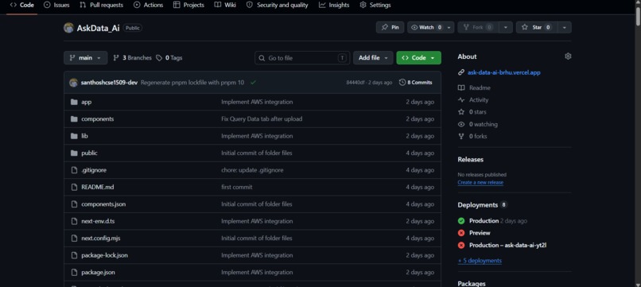Pin the repository
Screen dimensions: 641x287
point(390,27)
